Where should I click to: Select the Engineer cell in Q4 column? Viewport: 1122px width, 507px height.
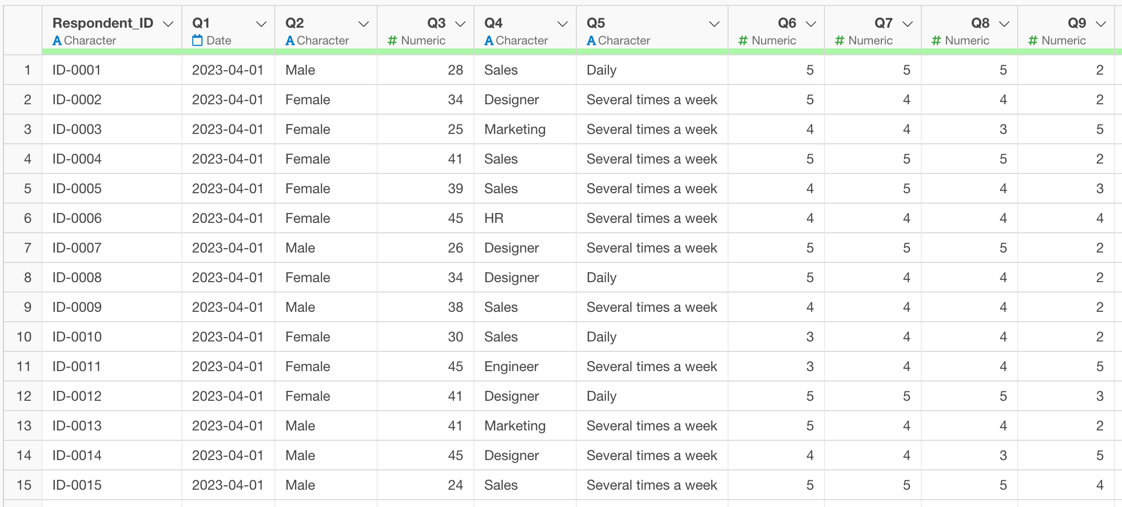511,367
